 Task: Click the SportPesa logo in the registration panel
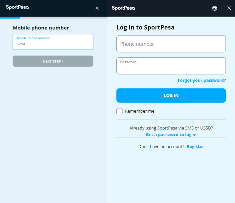point(17,7)
